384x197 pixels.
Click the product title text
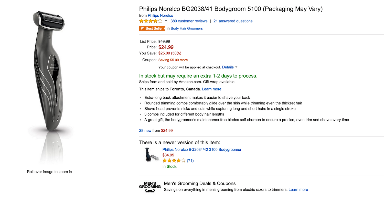coord(231,9)
